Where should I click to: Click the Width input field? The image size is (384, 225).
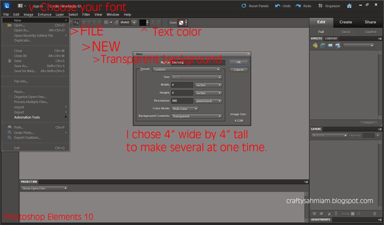(182, 85)
